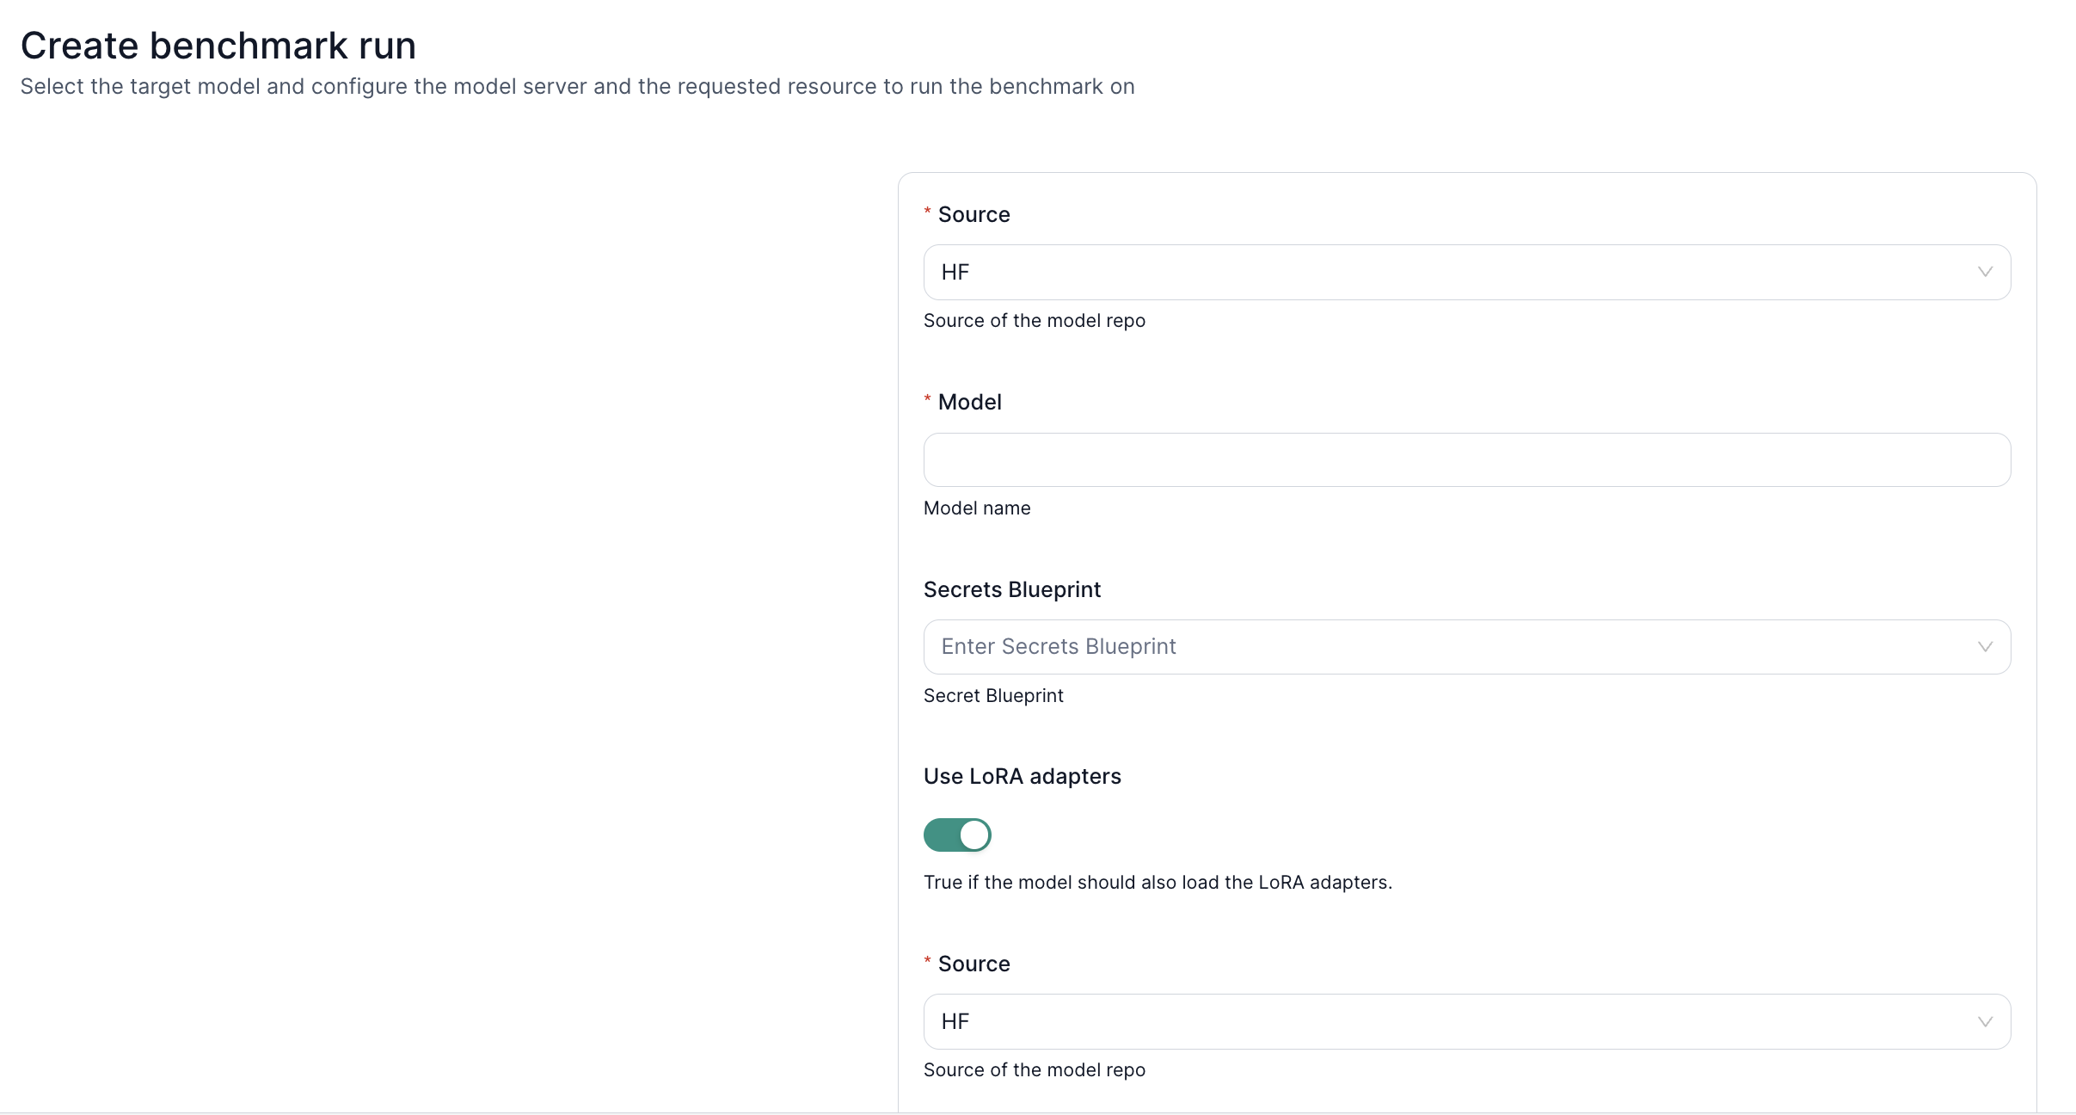Open the Enter Secrets Blueprint dropdown
Image resolution: width=2076 pixels, height=1115 pixels.
1462,646
